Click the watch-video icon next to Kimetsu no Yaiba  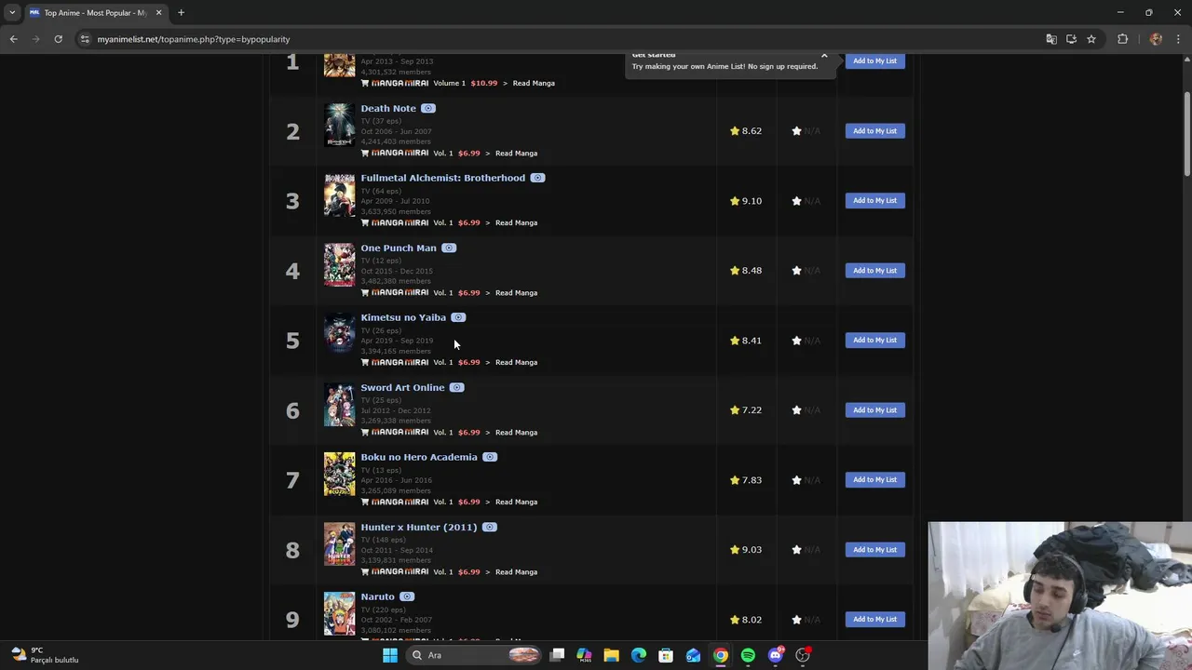pos(458,317)
